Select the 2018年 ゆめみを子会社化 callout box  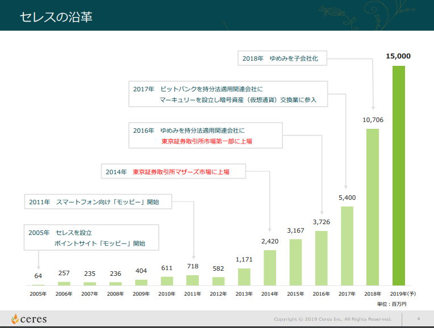click(282, 58)
